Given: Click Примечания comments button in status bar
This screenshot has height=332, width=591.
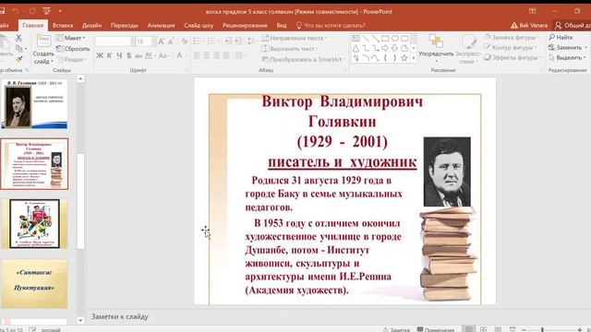Looking at the screenshot, I should point(436,330).
